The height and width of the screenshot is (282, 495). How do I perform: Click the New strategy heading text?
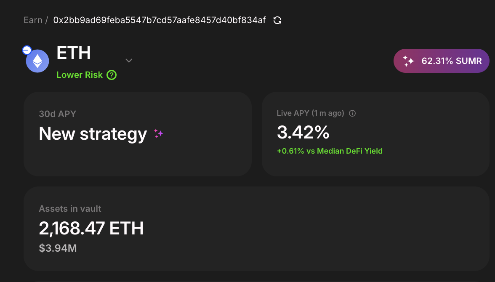coord(93,134)
